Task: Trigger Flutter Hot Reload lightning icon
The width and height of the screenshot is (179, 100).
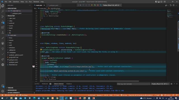Action: point(92,5)
